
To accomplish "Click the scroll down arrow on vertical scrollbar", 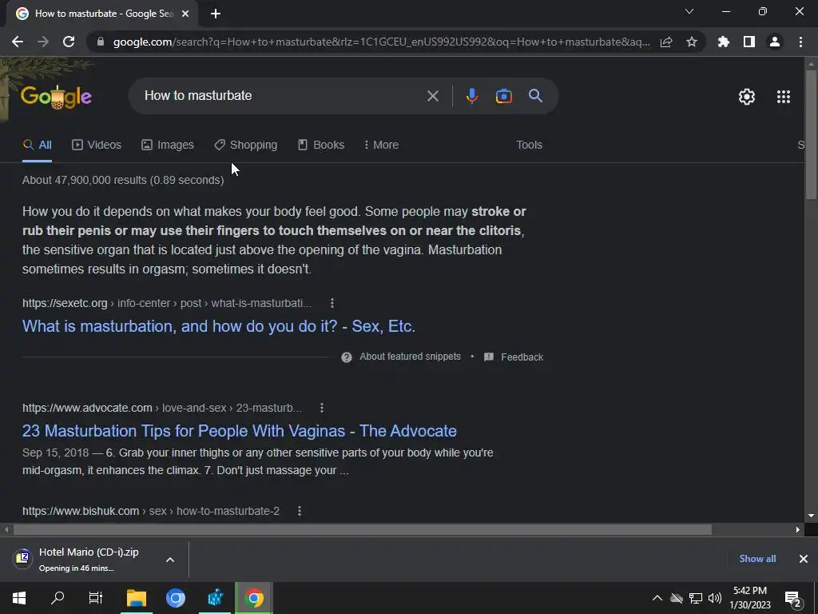I will click(x=811, y=516).
